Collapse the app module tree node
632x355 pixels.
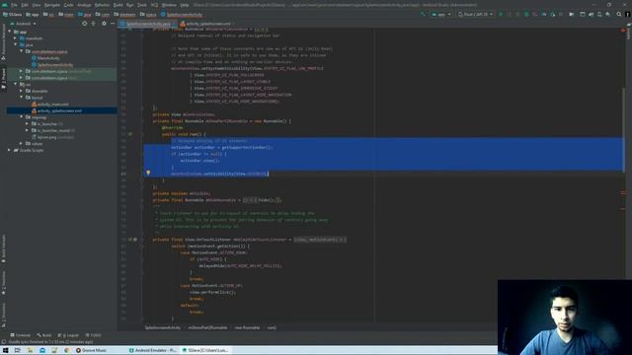click(9, 32)
